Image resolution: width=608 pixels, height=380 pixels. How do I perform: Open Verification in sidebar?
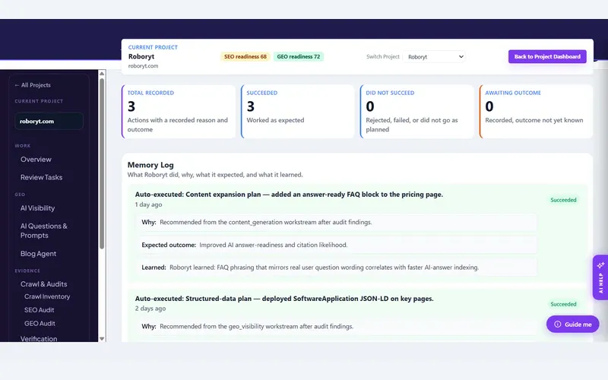(x=39, y=338)
